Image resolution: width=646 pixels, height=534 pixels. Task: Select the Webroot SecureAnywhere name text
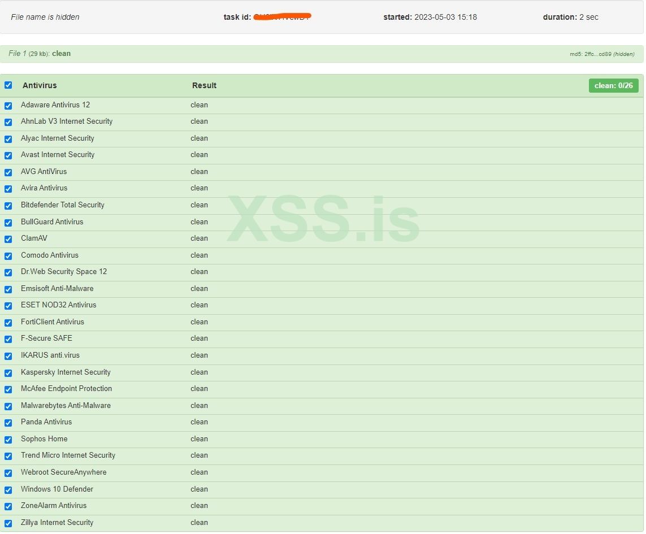(63, 472)
